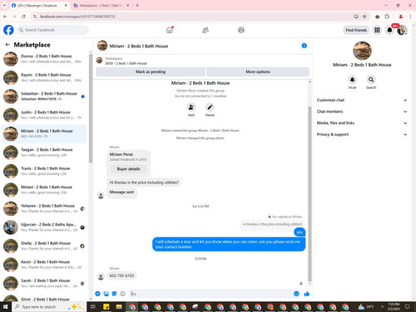416x312 pixels.
Task: Open Donna - 2 Beds 1 Bath House chat
Action: tap(44, 59)
